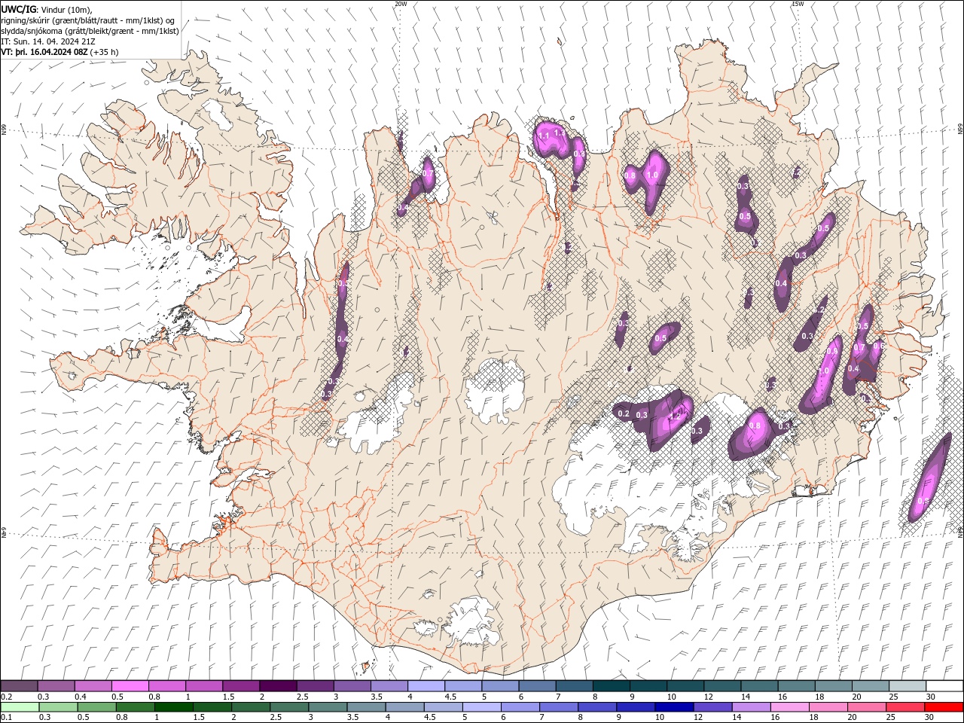Screen dimensions: 964x723
Task: Click the '(+35 h)' forecast offset text
Action: 104,52
